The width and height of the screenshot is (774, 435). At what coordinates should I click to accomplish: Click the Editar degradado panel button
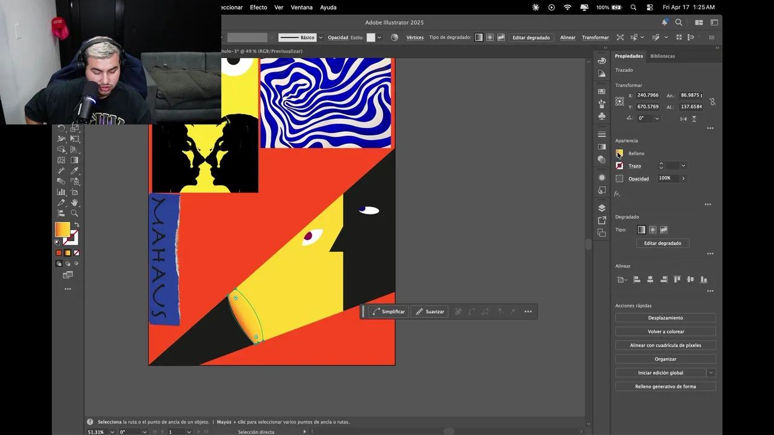pos(663,243)
